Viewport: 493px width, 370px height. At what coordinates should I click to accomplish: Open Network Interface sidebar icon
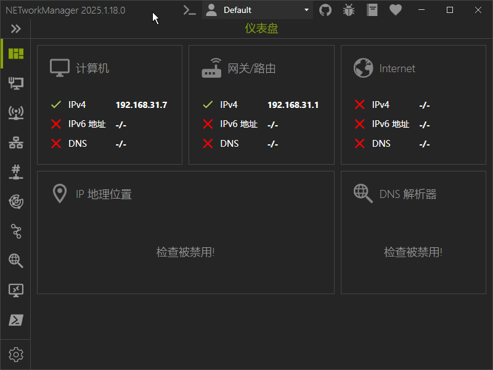[x=16, y=83]
